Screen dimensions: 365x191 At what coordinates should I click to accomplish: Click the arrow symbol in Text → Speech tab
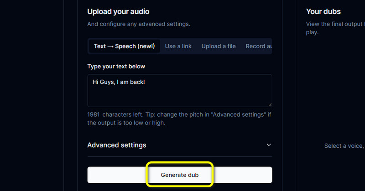click(x=111, y=46)
